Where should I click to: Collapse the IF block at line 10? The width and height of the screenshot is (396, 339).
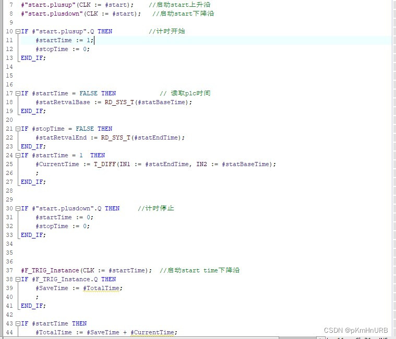coord(18,32)
